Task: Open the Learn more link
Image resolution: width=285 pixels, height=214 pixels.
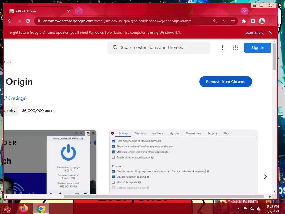Action: 254,32
